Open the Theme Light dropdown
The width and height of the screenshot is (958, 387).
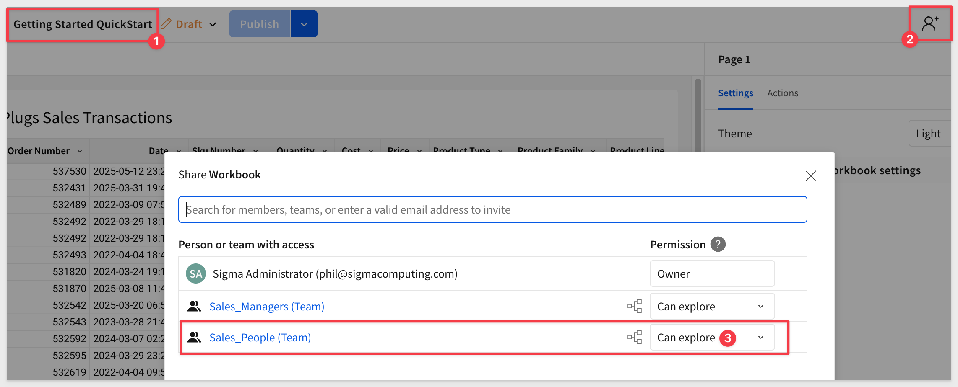pyautogui.click(x=929, y=134)
